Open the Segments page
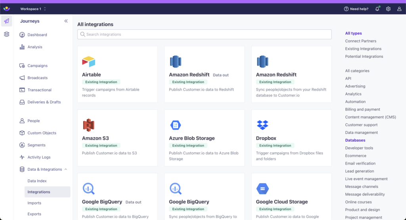This screenshot has width=406, height=220. point(36,145)
